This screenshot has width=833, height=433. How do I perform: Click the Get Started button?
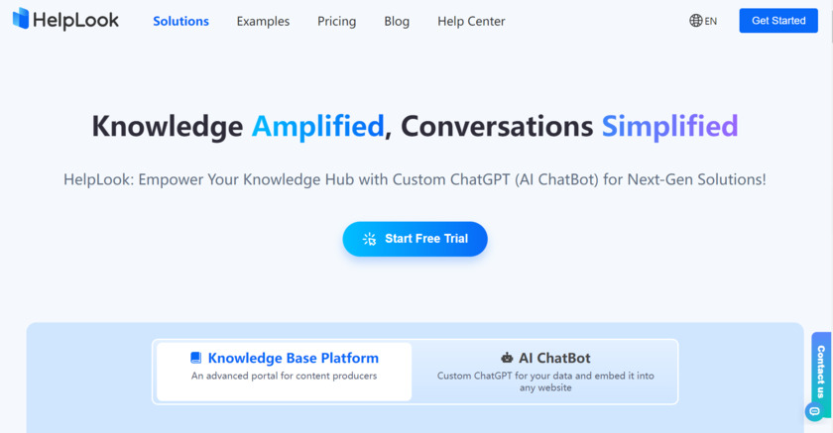pyautogui.click(x=778, y=20)
